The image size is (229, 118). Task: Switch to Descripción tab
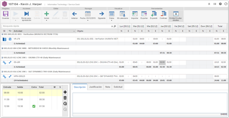coord(80,87)
